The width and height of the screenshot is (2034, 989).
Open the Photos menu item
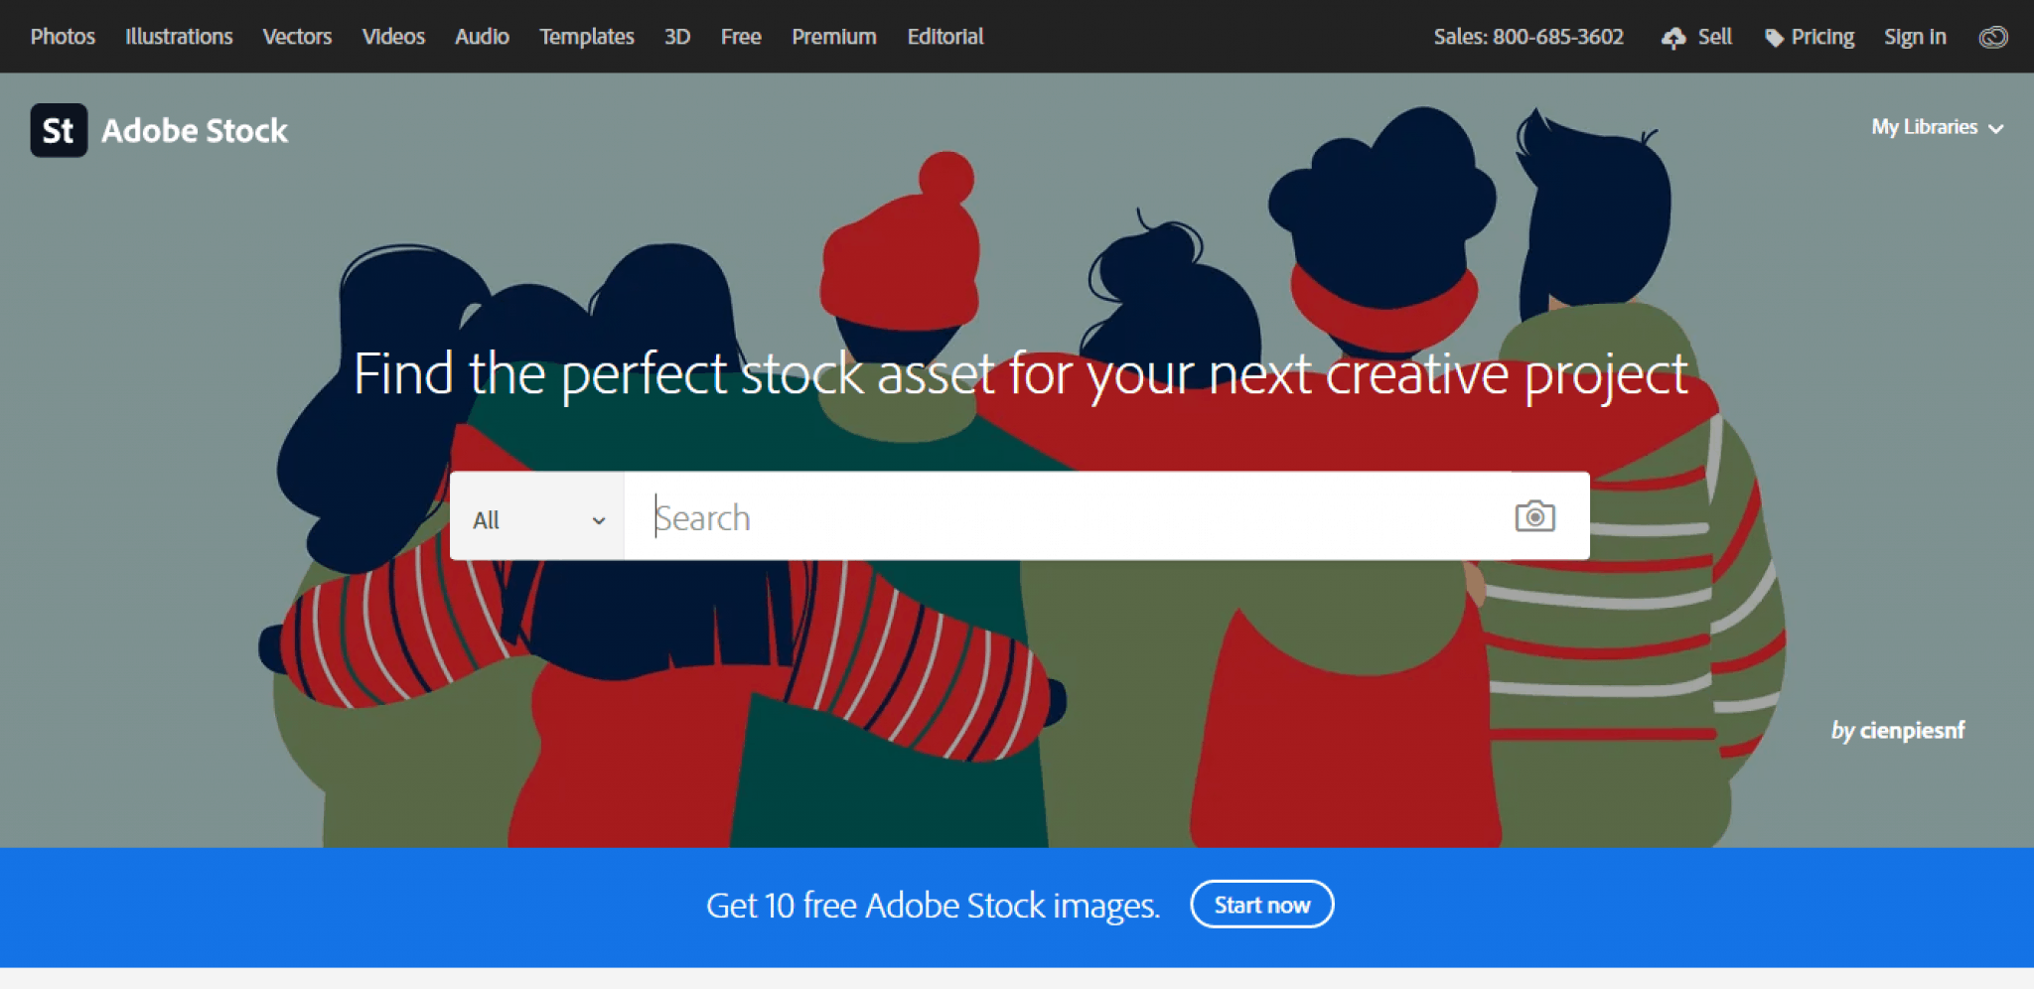coord(63,37)
